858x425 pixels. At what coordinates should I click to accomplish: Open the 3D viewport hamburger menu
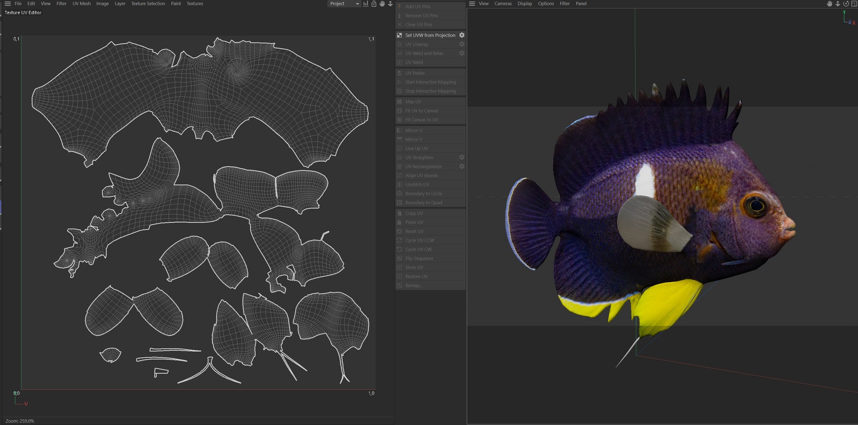(x=472, y=4)
